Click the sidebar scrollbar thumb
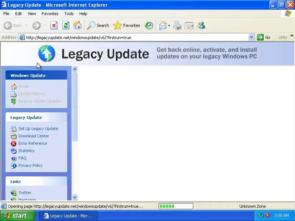 tap(75, 106)
